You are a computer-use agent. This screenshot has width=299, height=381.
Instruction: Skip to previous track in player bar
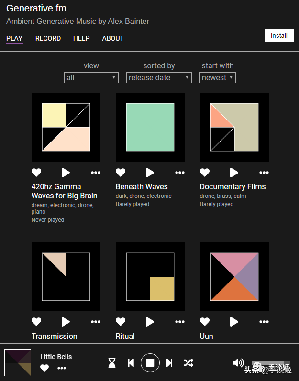131,363
